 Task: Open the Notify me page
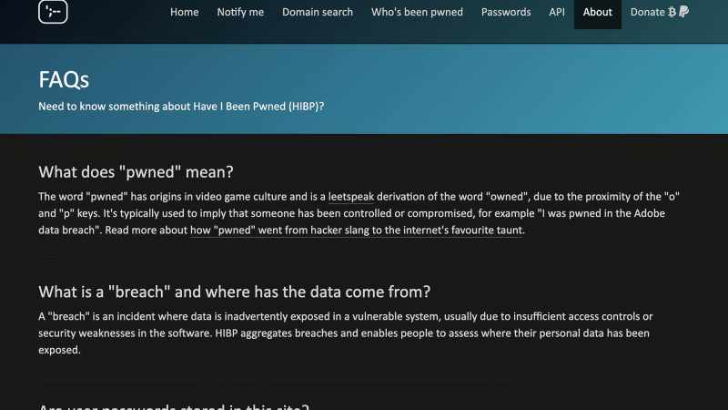[240, 12]
